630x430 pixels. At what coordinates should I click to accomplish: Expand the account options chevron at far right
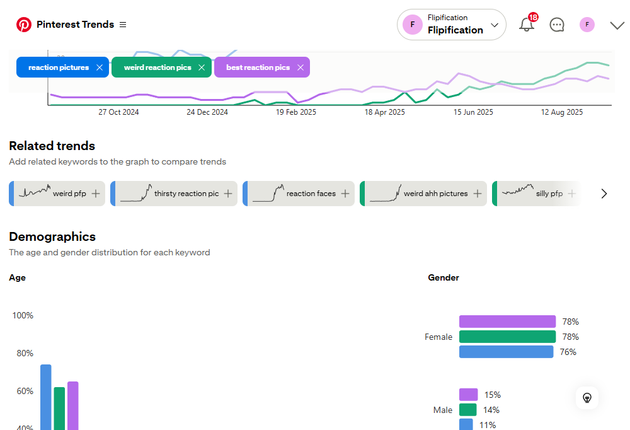(617, 25)
